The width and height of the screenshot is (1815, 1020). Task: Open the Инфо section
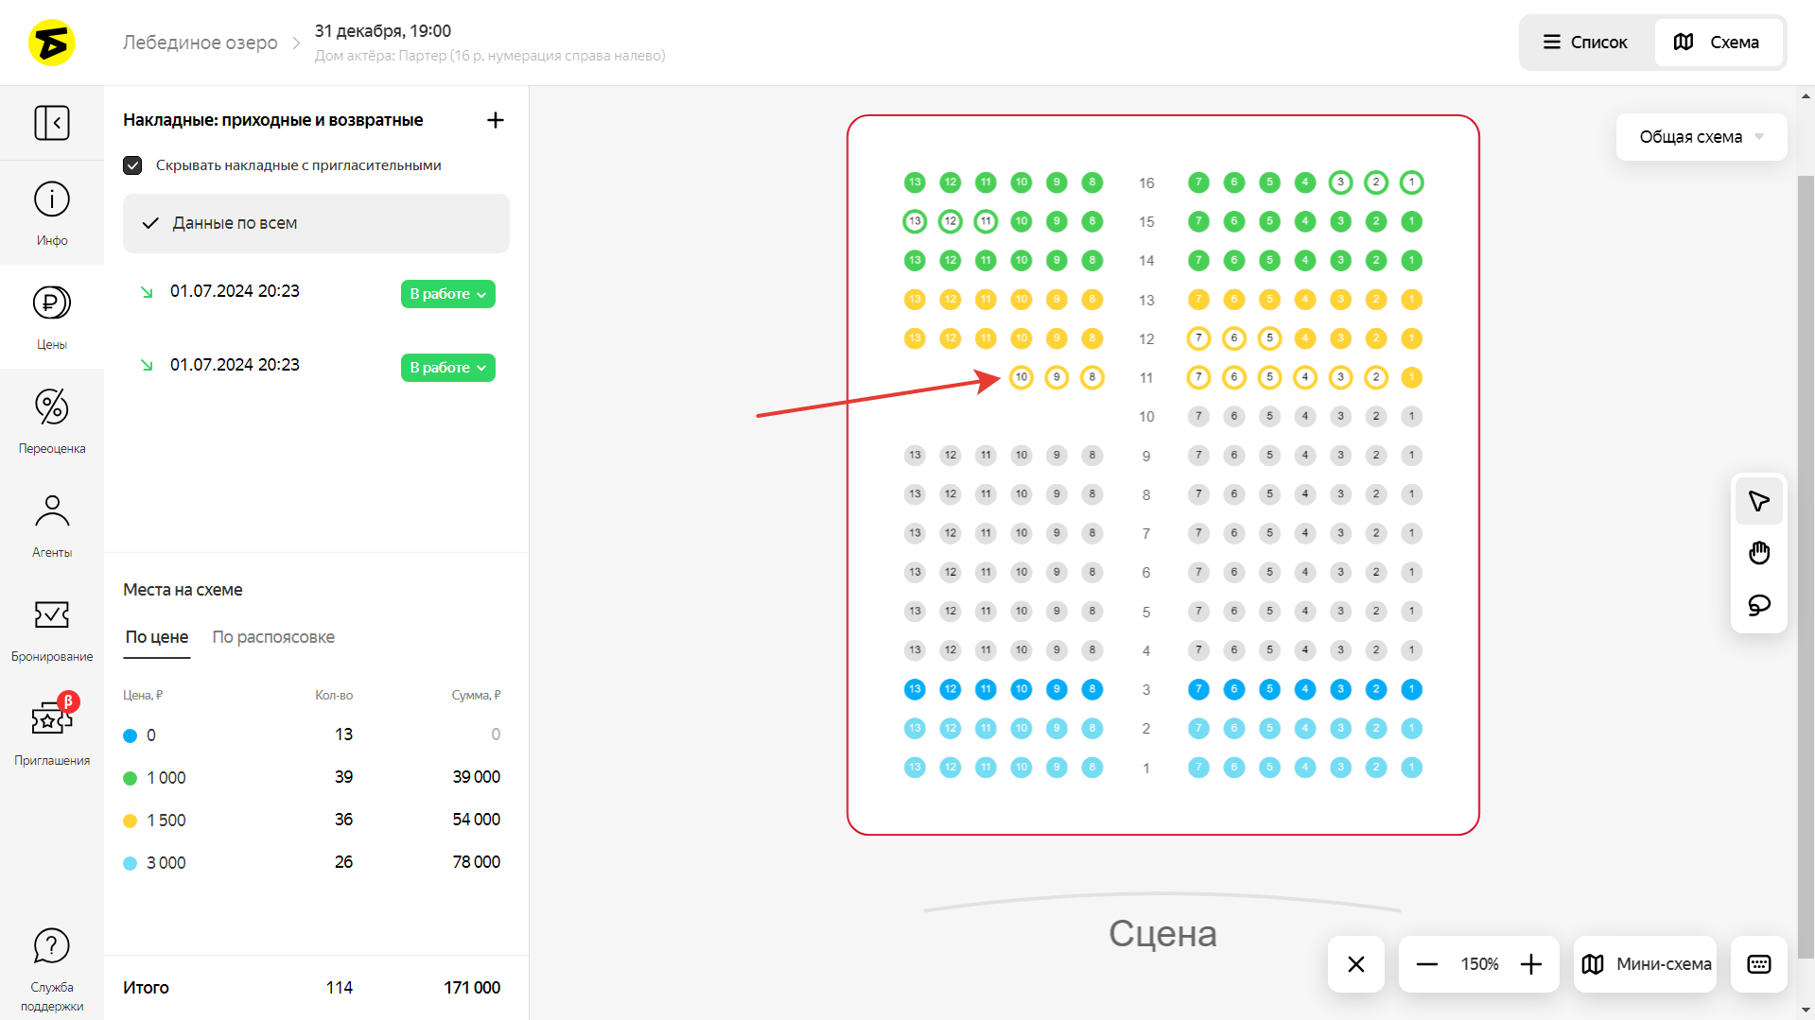point(52,213)
